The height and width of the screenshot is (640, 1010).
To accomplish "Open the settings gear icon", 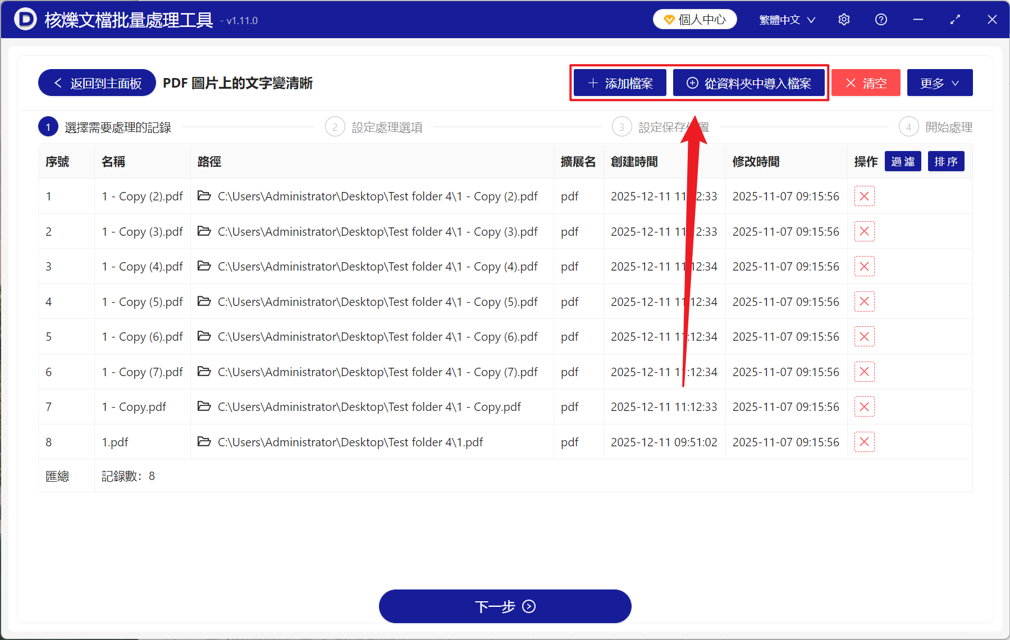I will click(844, 19).
